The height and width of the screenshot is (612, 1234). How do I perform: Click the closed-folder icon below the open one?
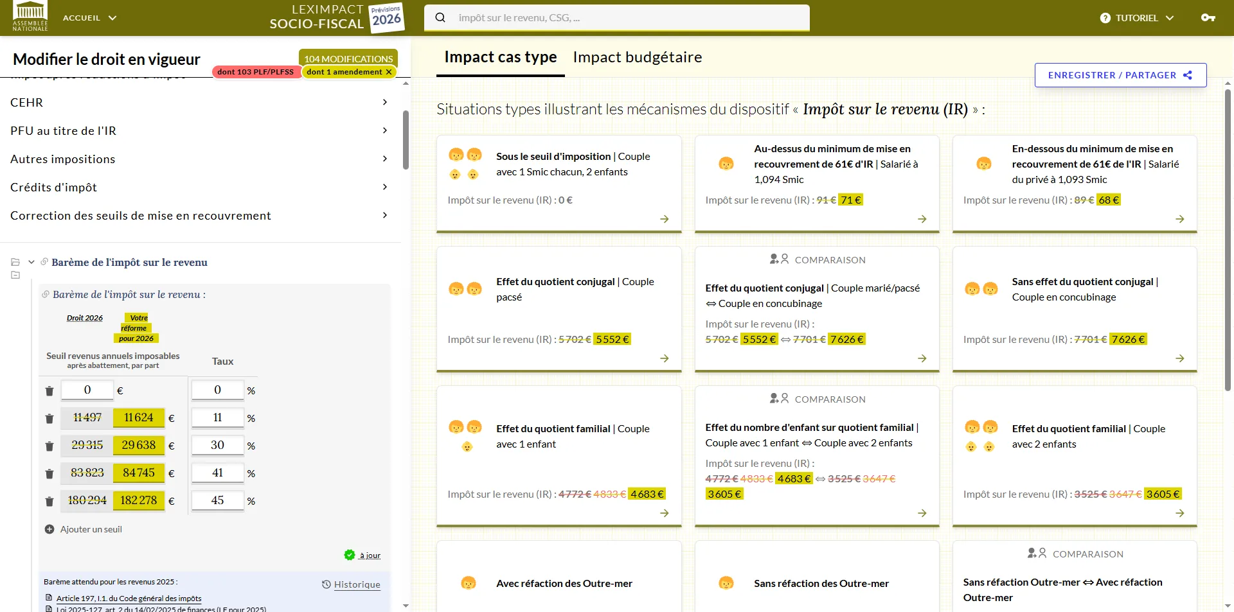click(15, 275)
